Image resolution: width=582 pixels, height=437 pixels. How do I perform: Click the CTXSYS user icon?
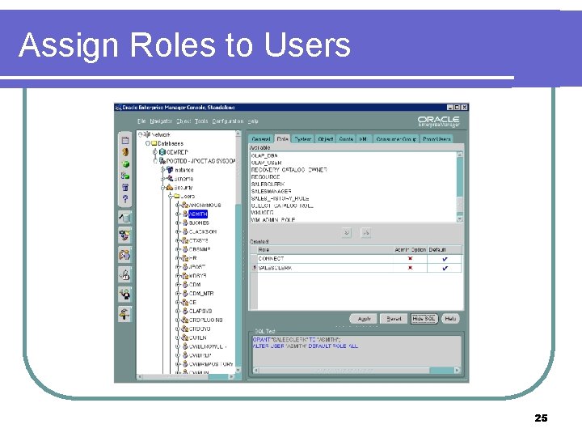185,240
